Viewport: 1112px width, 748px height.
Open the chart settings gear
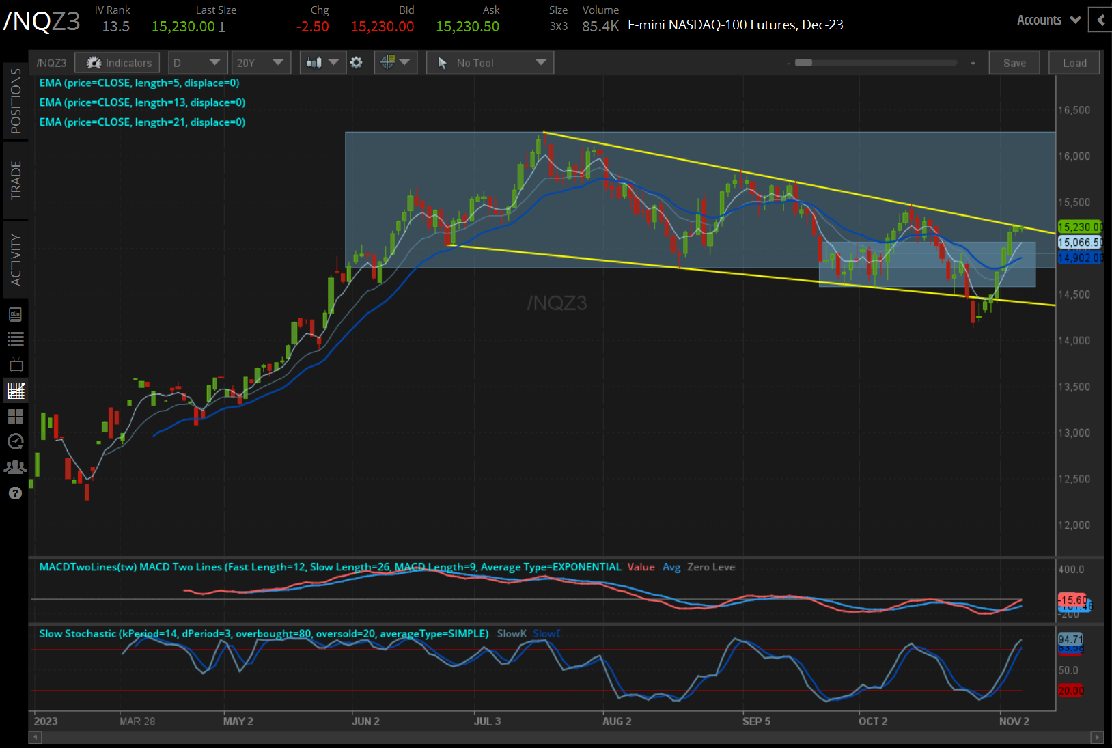(x=357, y=62)
